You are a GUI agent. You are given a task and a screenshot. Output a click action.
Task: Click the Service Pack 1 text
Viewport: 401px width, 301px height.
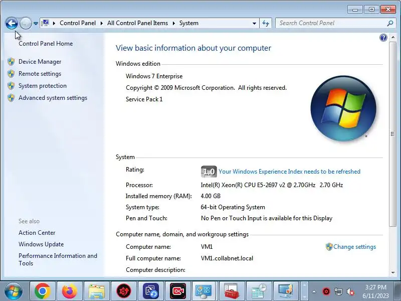[x=144, y=99]
